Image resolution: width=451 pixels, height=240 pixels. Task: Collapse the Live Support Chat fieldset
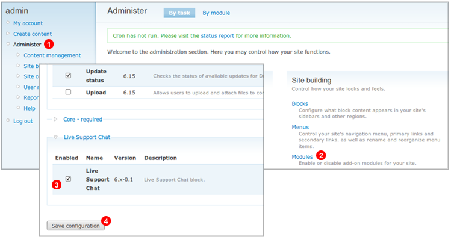click(x=87, y=137)
